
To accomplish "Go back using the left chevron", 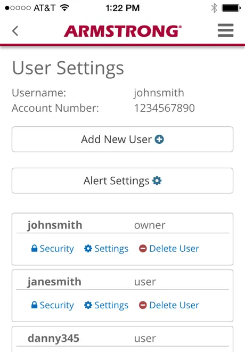I will click(x=15, y=31).
